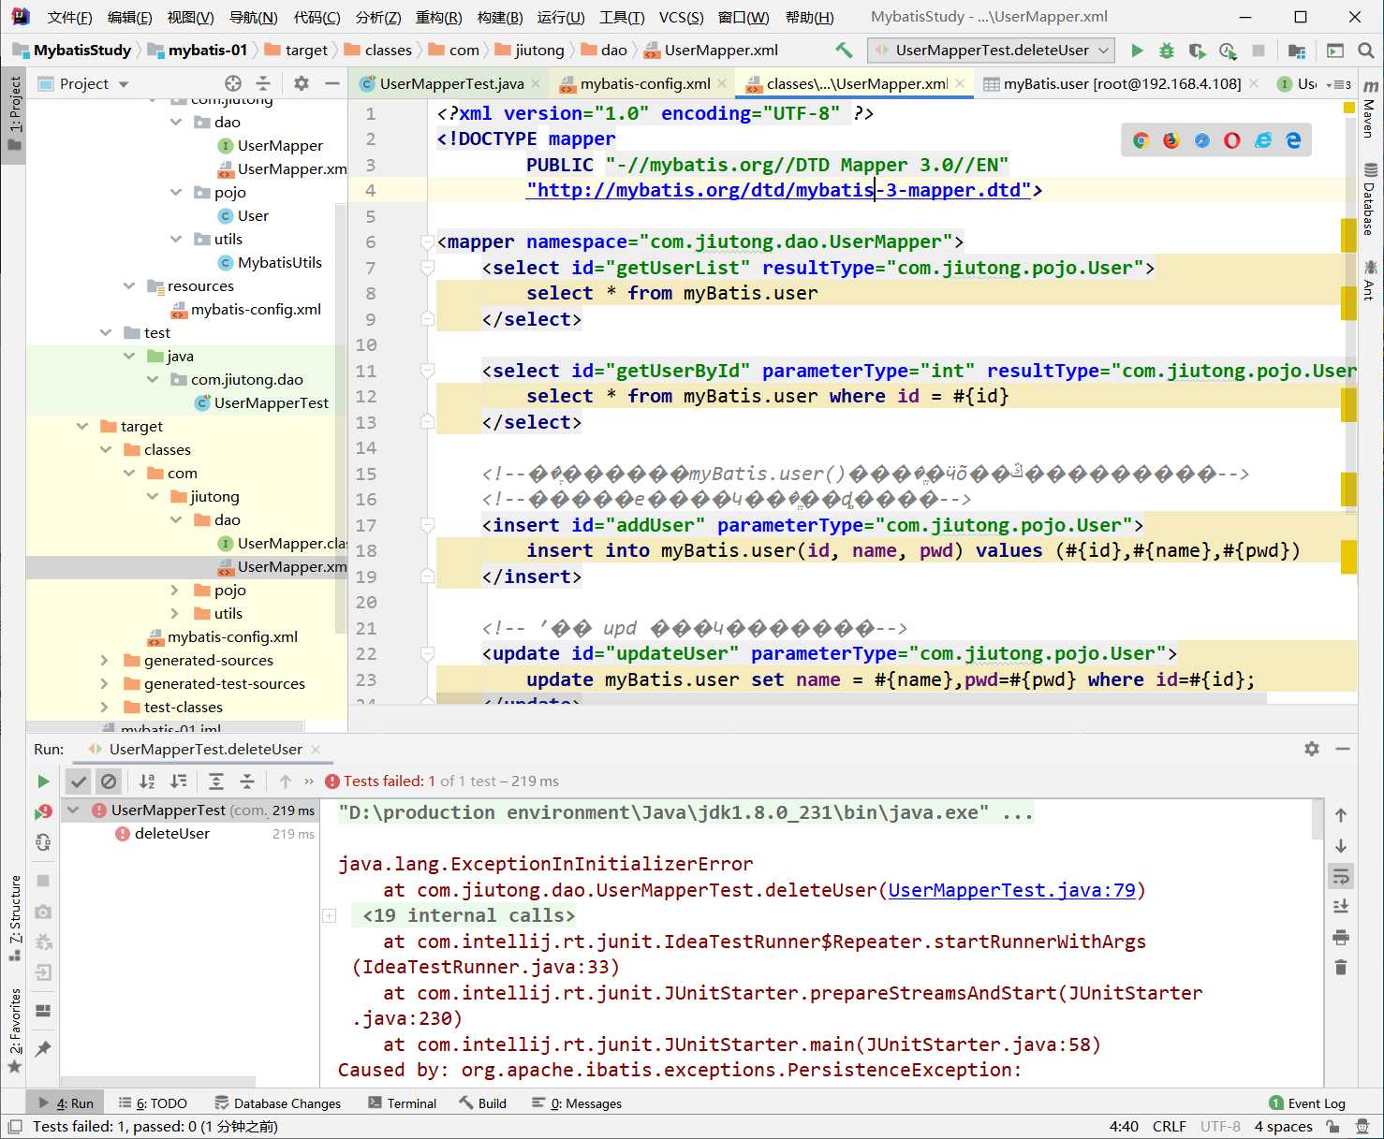Expand the generated-sources folder
The height and width of the screenshot is (1139, 1384).
(105, 661)
